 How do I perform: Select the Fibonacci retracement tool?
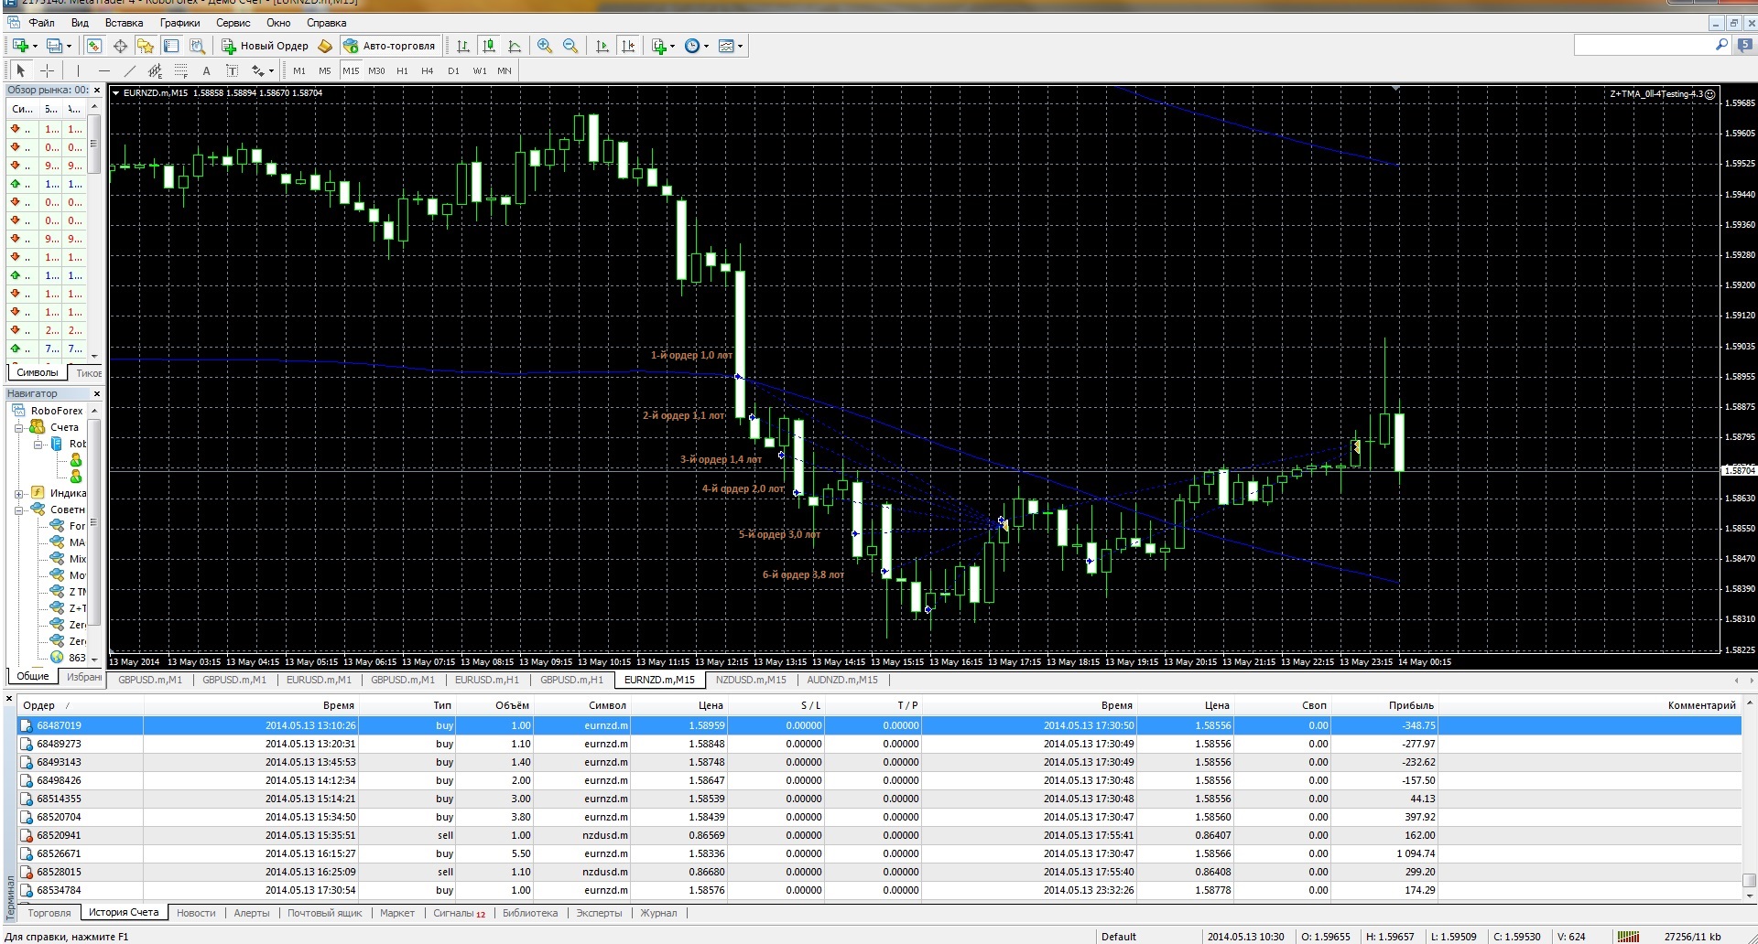tap(180, 70)
